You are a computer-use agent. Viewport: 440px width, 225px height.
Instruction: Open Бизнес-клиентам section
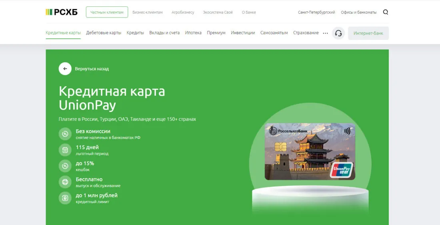tap(148, 12)
